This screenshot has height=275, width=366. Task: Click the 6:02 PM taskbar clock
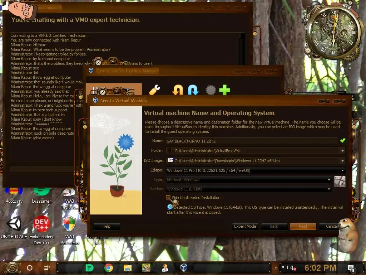[x=320, y=268]
